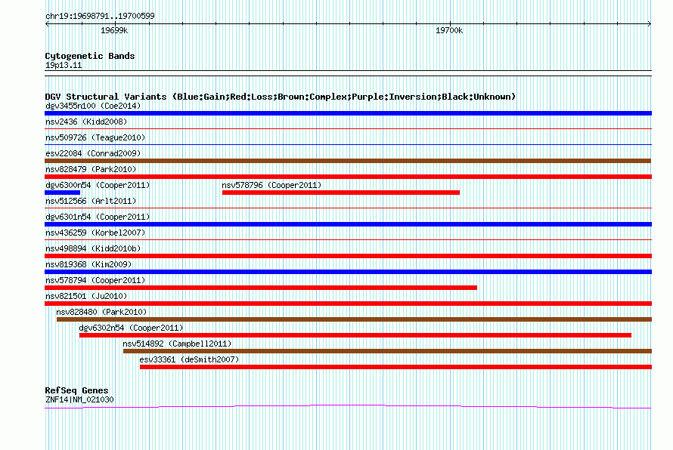The height and width of the screenshot is (450, 673).
Task: Select the red dgv6302n54 loss bar
Action: click(x=355, y=335)
